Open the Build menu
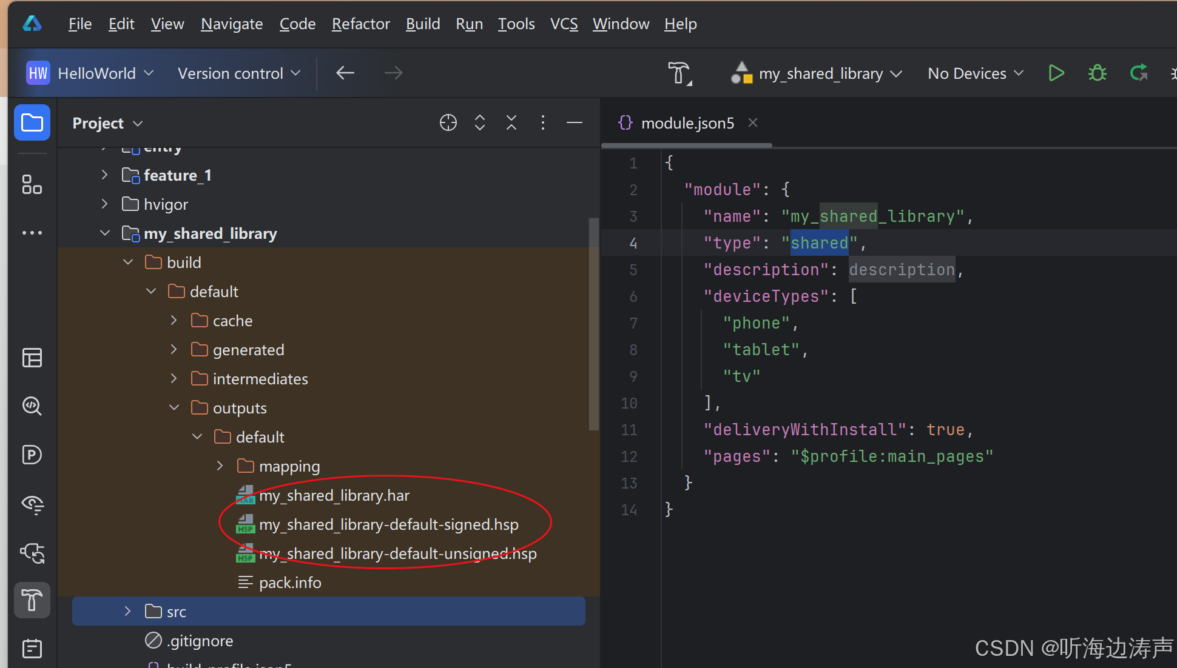The image size is (1177, 668). 423,24
